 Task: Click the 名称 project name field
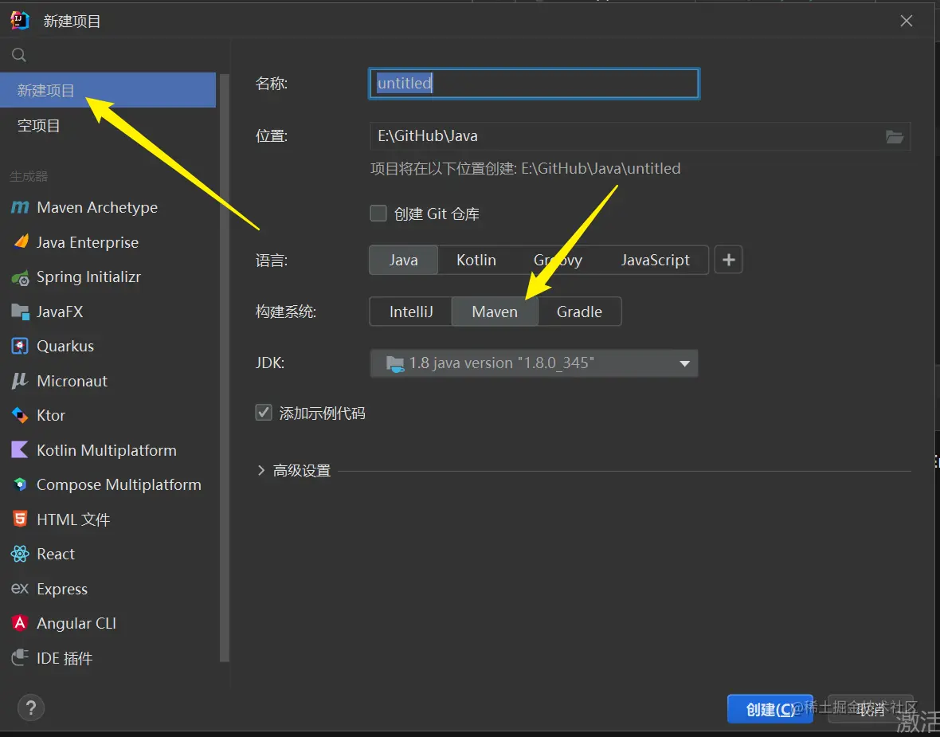[x=534, y=84]
